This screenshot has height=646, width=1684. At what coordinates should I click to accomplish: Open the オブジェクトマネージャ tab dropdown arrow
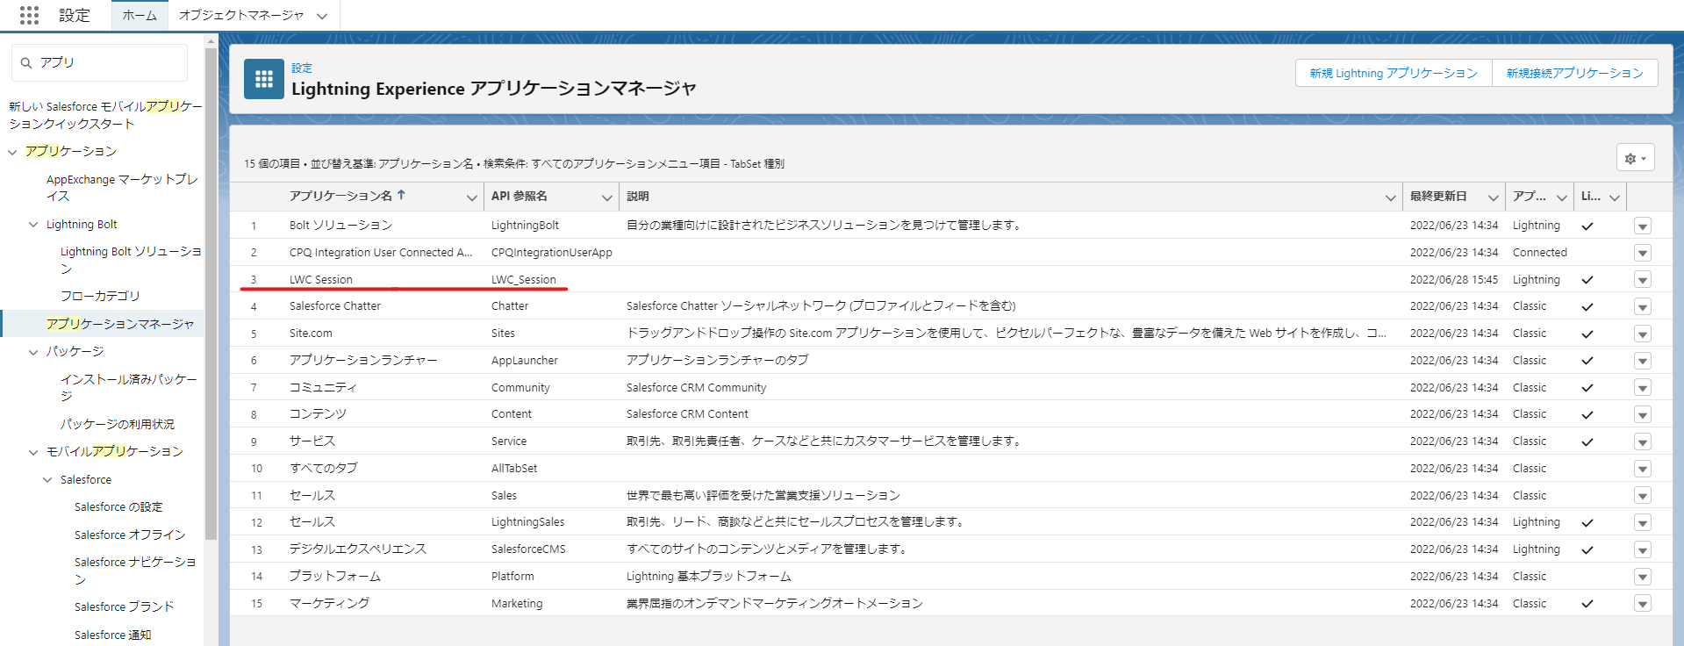322,16
